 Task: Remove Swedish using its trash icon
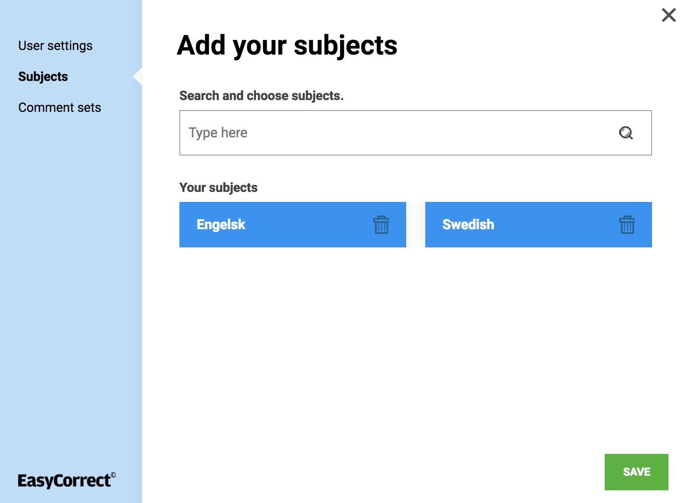(x=627, y=225)
